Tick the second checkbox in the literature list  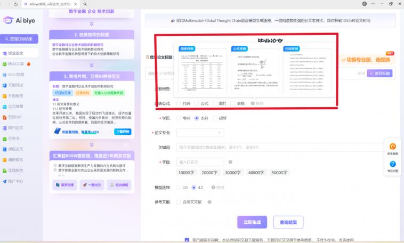[x=55, y=170]
